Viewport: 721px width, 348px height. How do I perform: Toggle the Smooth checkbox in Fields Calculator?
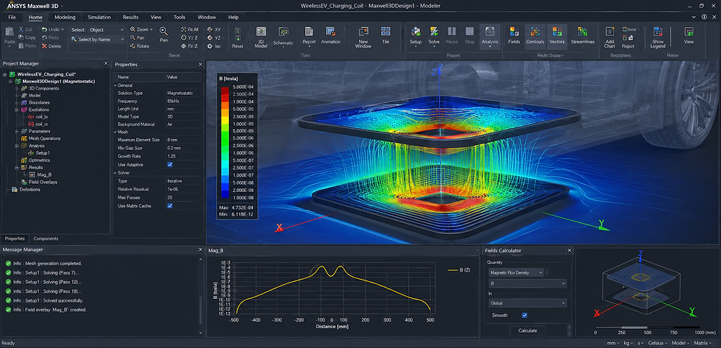click(x=524, y=316)
